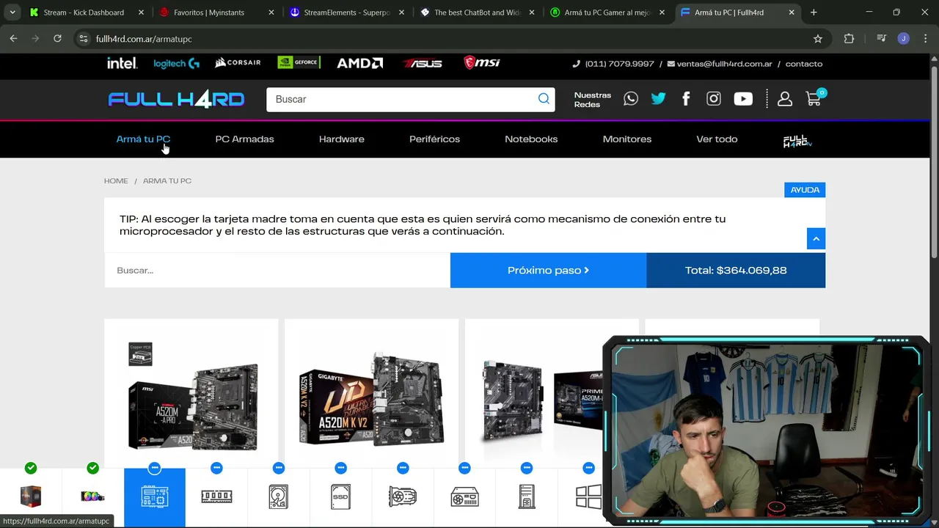Select the Gigabyte A520M K V2 motherboard image
The height and width of the screenshot is (528, 939).
tap(371, 397)
